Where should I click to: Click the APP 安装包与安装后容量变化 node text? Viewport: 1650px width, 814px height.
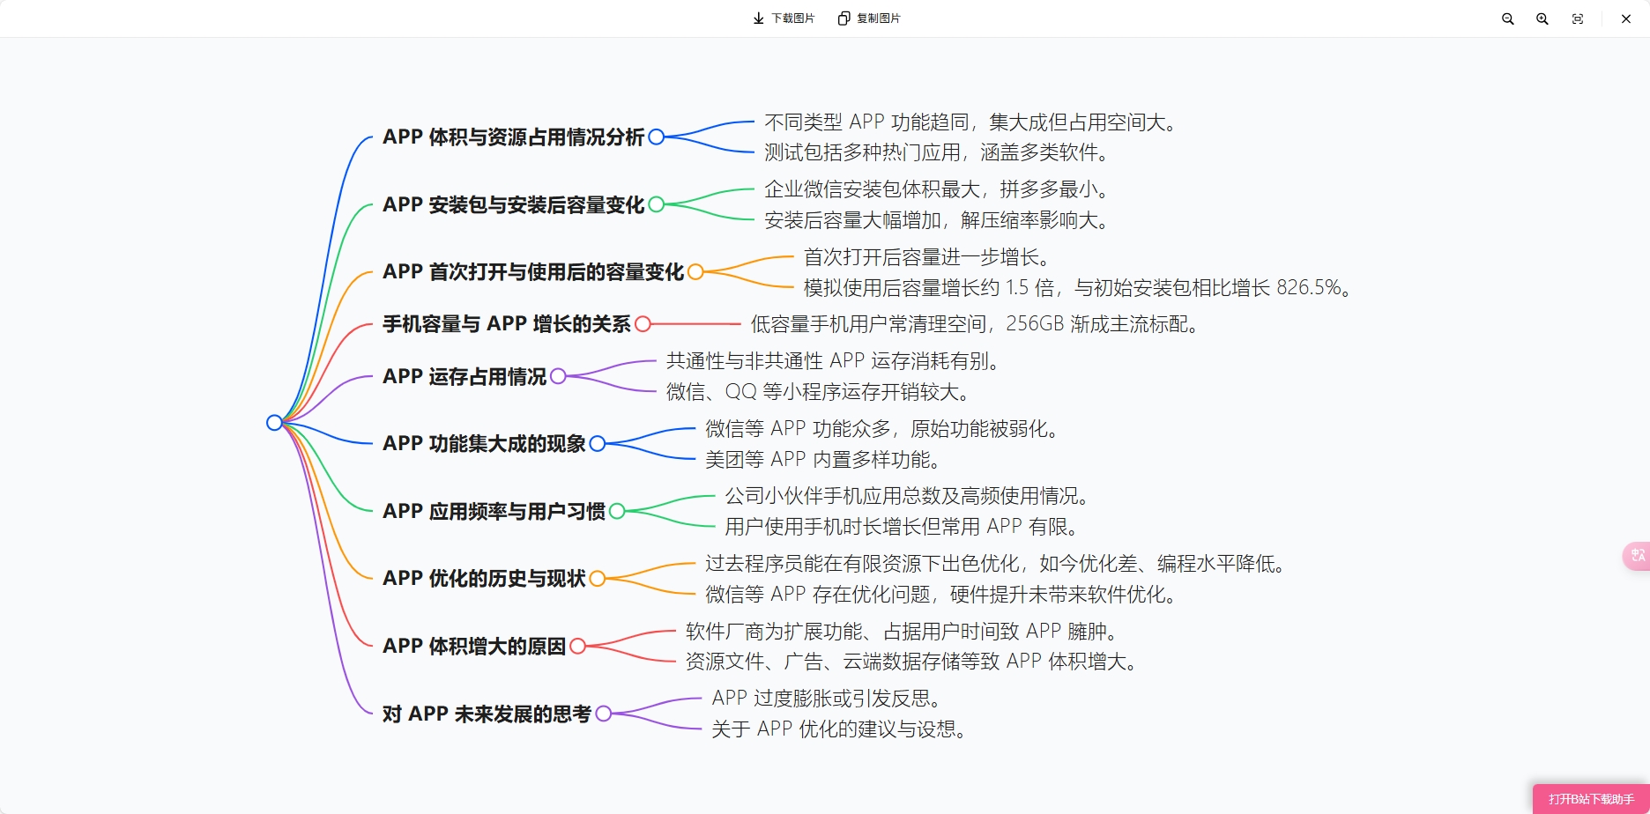pyautogui.click(x=513, y=205)
